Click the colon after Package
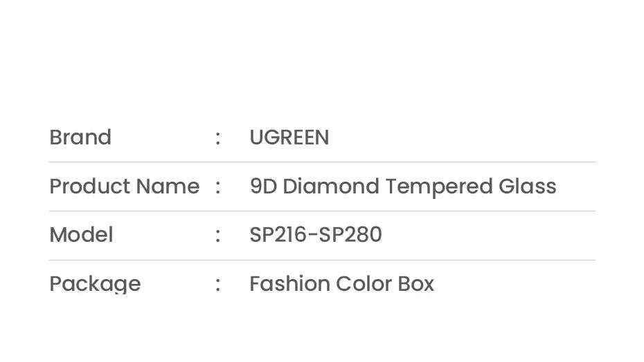The width and height of the screenshot is (644, 362). [x=218, y=283]
